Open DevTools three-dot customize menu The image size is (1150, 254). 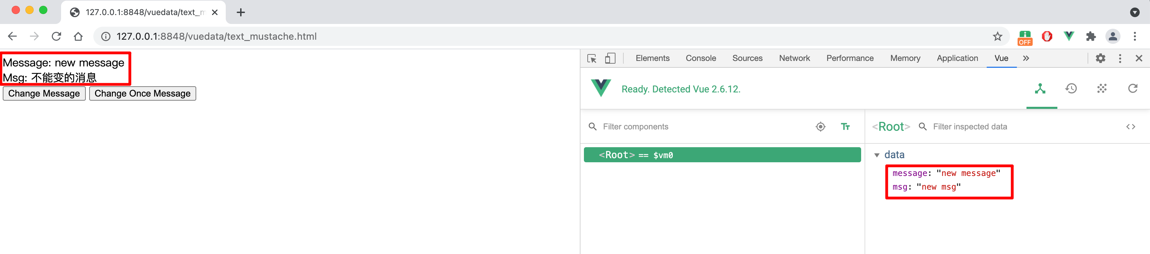(x=1120, y=59)
